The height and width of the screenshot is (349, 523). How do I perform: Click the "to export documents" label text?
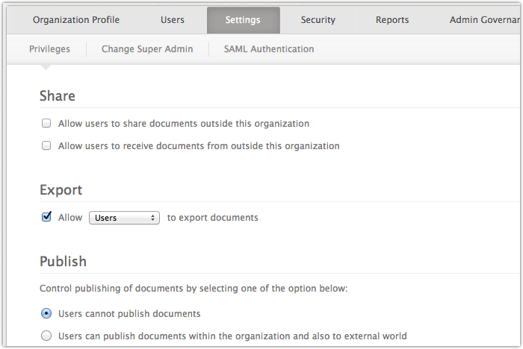(x=212, y=218)
